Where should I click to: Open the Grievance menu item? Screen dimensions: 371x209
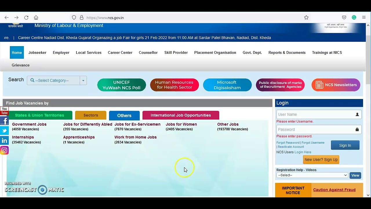[21, 65]
